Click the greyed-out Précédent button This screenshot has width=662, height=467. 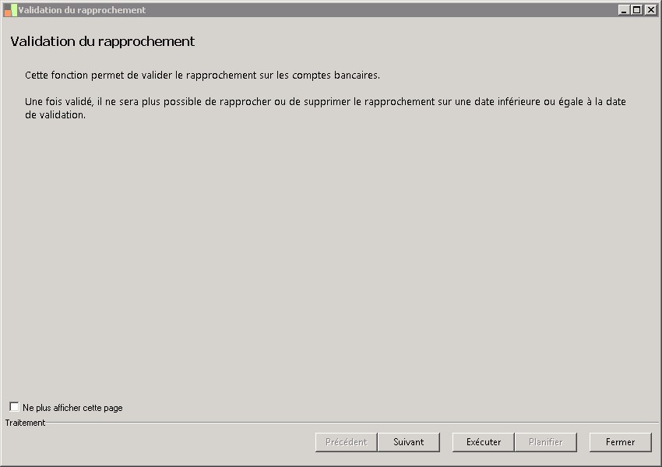[x=346, y=442]
